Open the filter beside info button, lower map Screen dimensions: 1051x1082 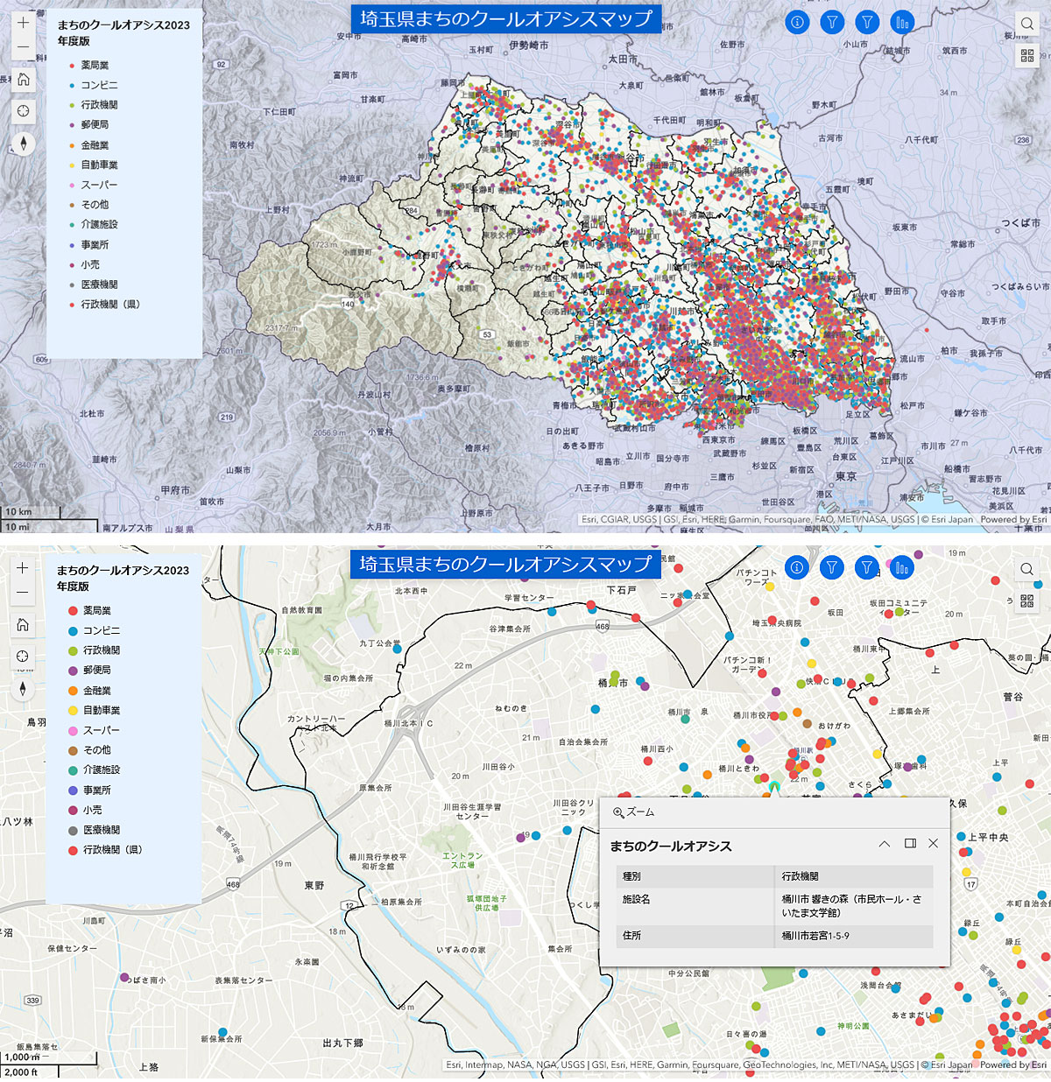point(832,568)
